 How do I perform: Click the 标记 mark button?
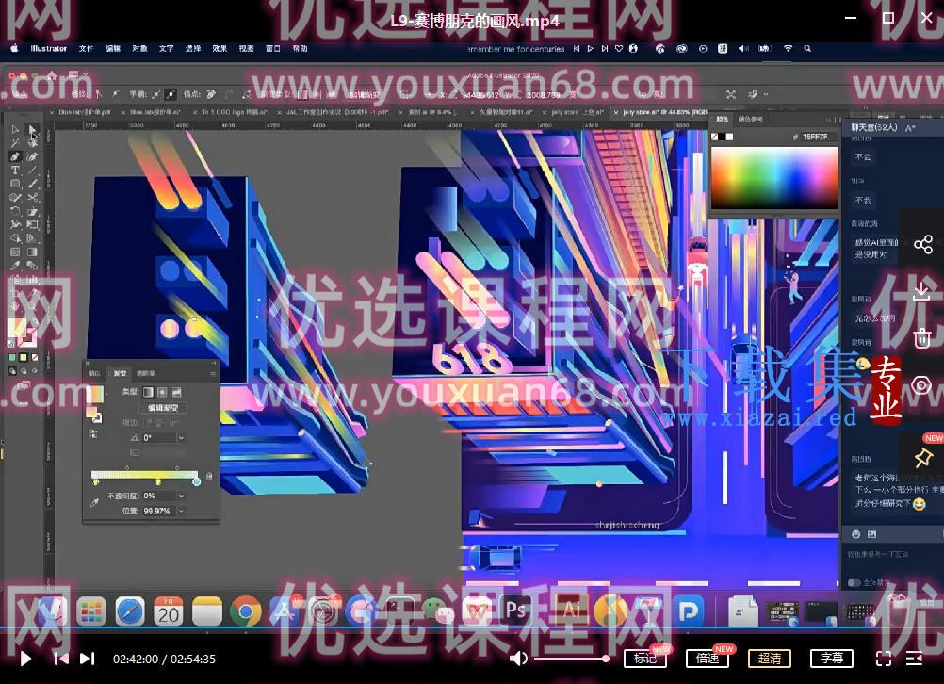pos(644,659)
